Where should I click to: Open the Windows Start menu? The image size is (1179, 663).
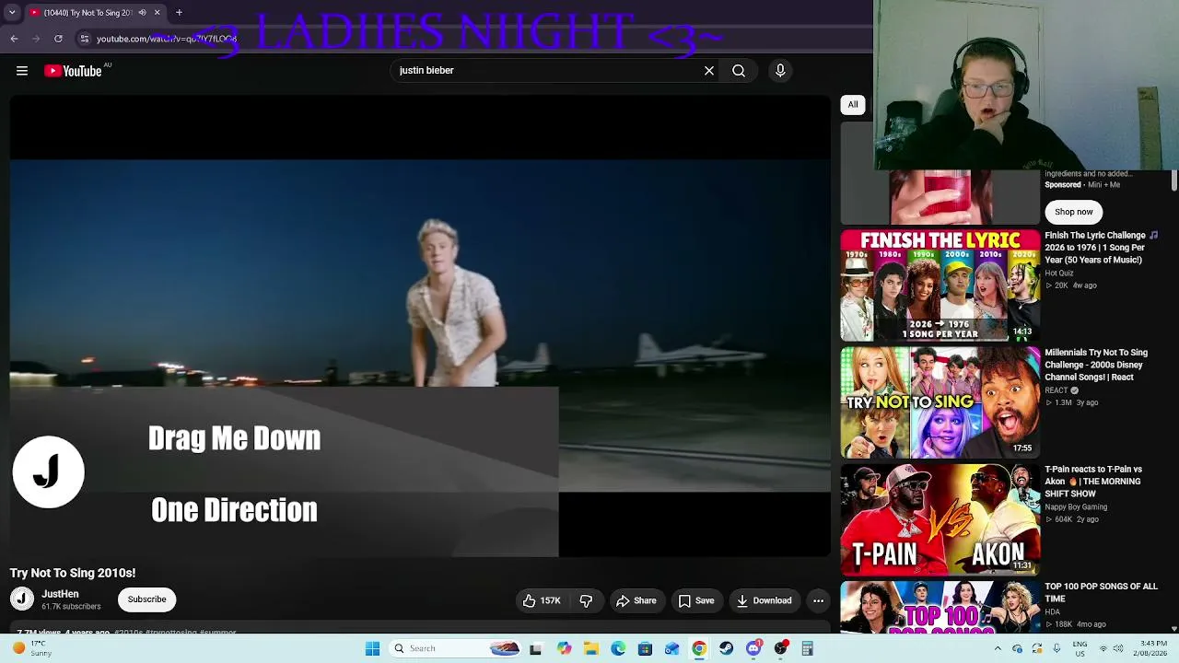(x=372, y=648)
